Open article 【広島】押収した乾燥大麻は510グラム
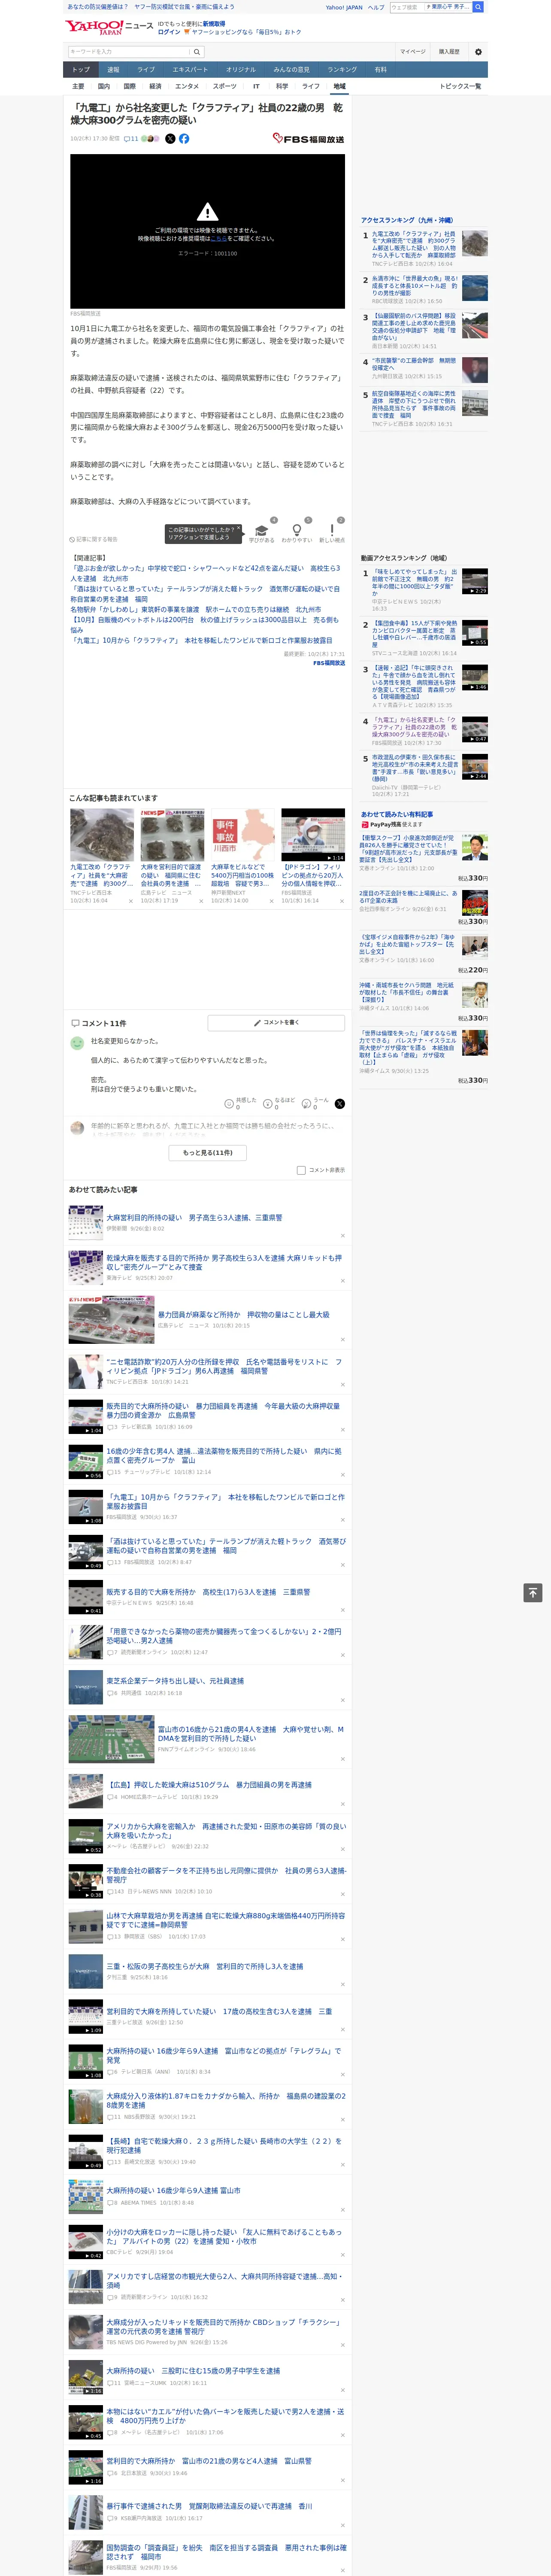Image resolution: width=551 pixels, height=2576 pixels. point(209,1785)
